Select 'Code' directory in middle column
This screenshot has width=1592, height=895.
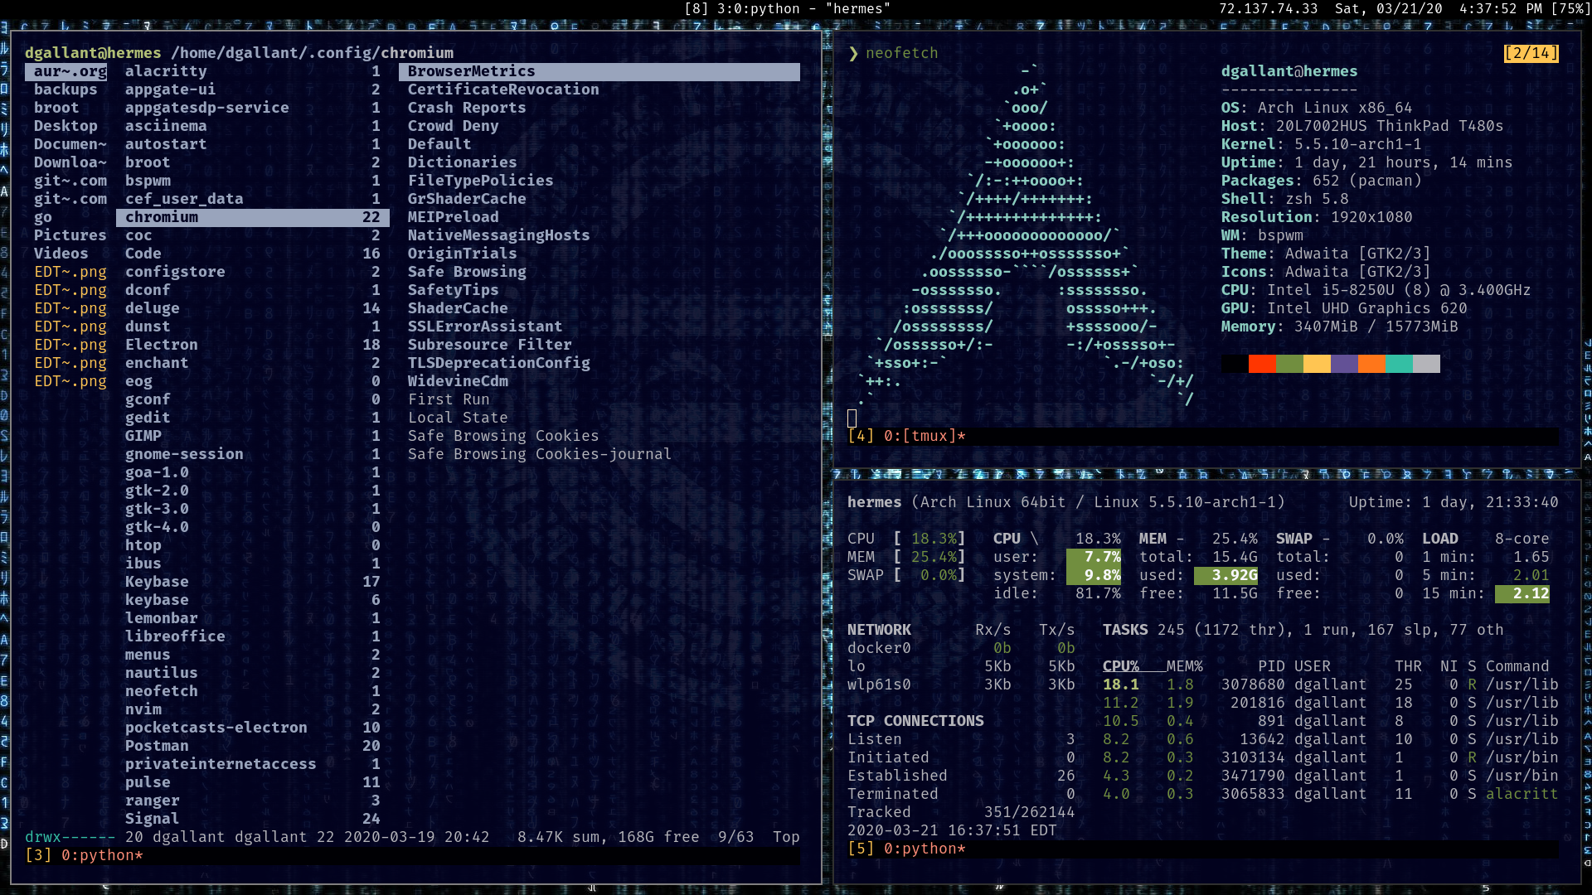[x=253, y=254]
